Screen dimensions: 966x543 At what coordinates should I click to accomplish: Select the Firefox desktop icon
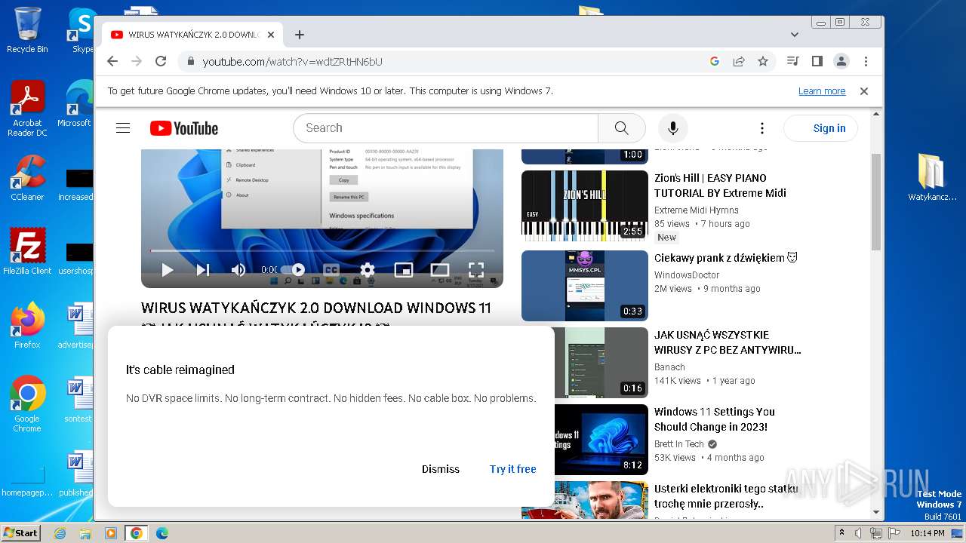pyautogui.click(x=27, y=326)
